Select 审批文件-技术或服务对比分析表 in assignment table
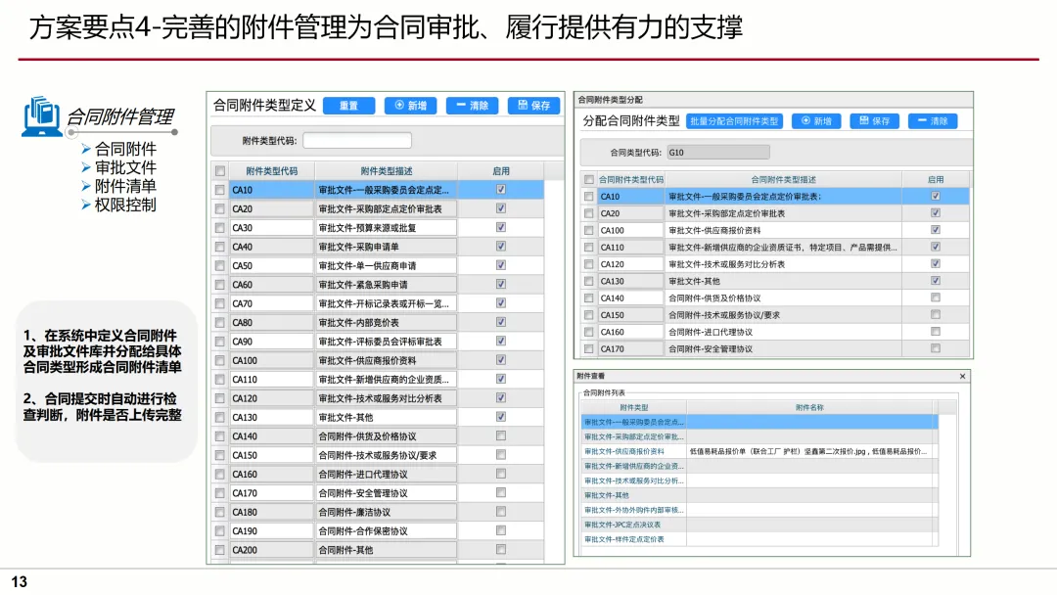This screenshot has width=1057, height=595. click(x=783, y=264)
